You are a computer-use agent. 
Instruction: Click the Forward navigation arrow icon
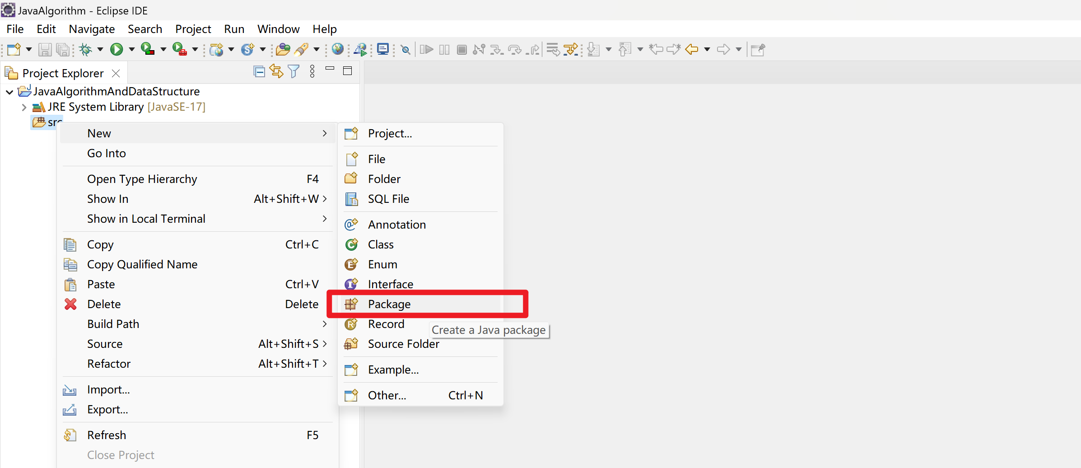pos(723,49)
